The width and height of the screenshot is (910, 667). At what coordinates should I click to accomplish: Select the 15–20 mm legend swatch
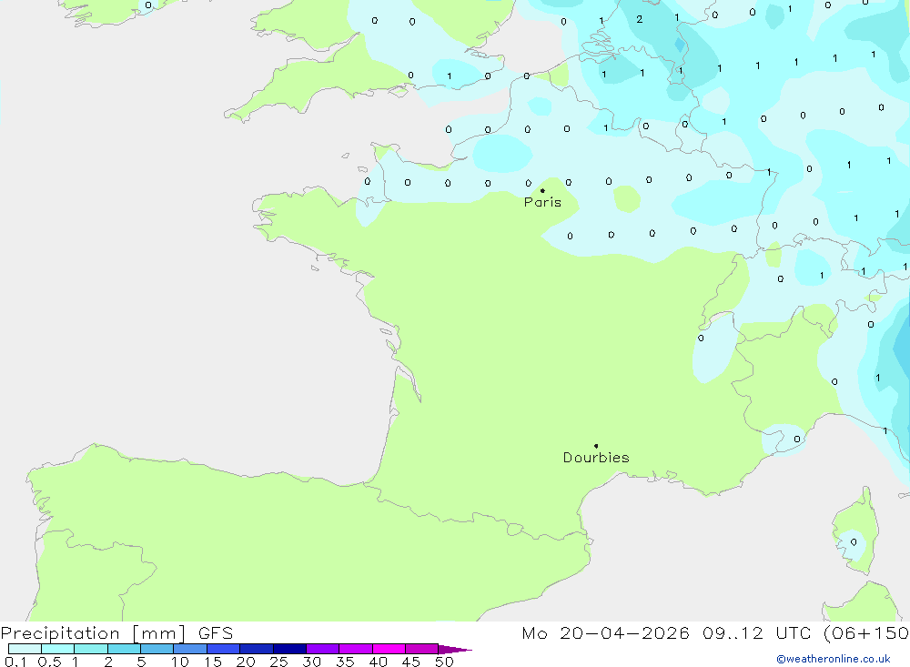(224, 649)
